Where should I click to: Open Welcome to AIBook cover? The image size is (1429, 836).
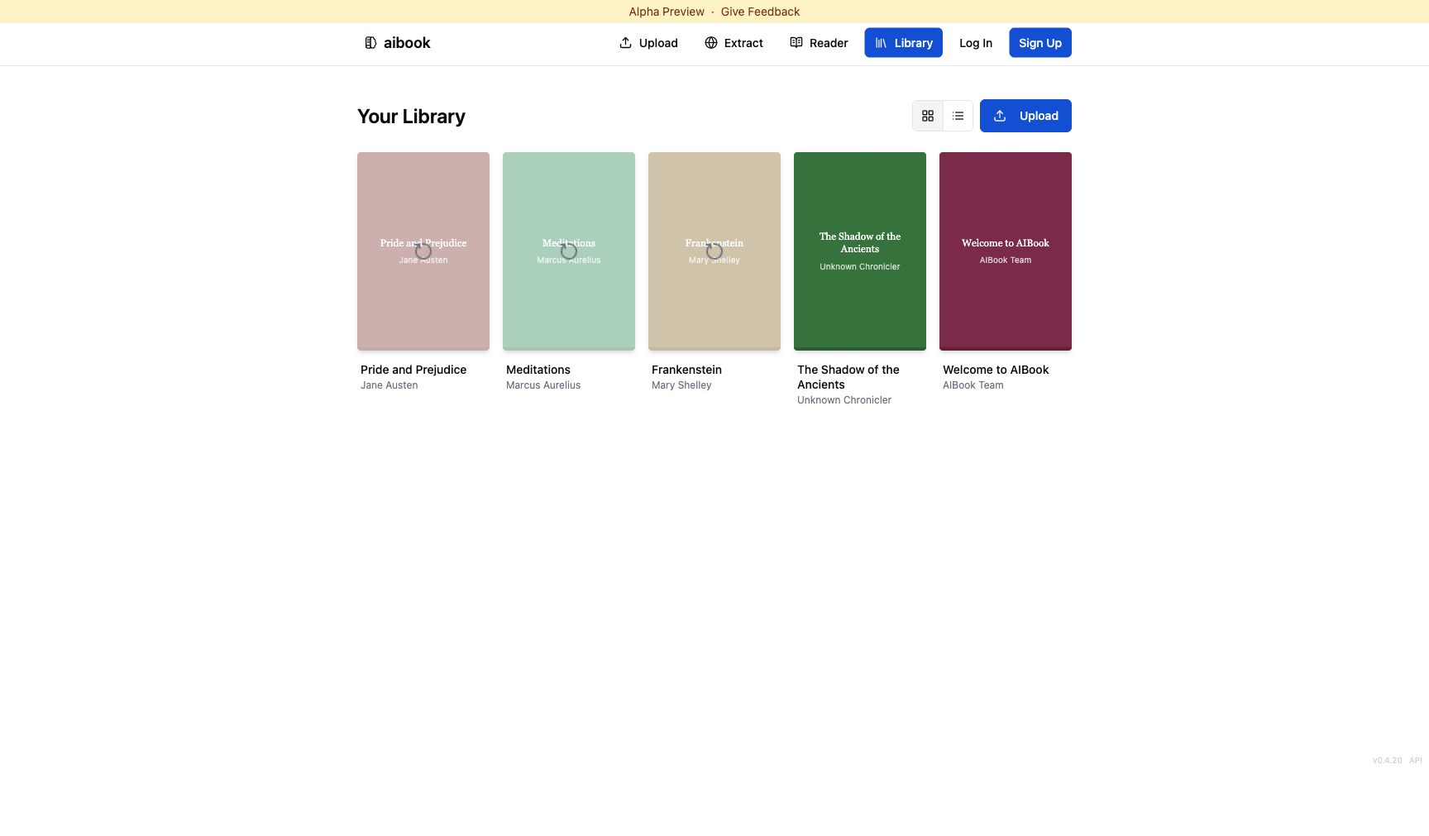[x=1006, y=251]
